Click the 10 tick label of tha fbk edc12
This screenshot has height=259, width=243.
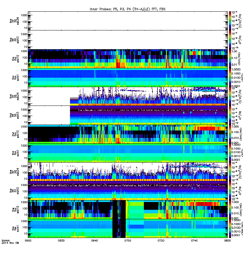click(26, 64)
